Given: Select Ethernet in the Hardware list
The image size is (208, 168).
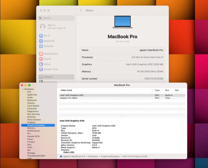Looking at the screenshot, I should point(31,117).
